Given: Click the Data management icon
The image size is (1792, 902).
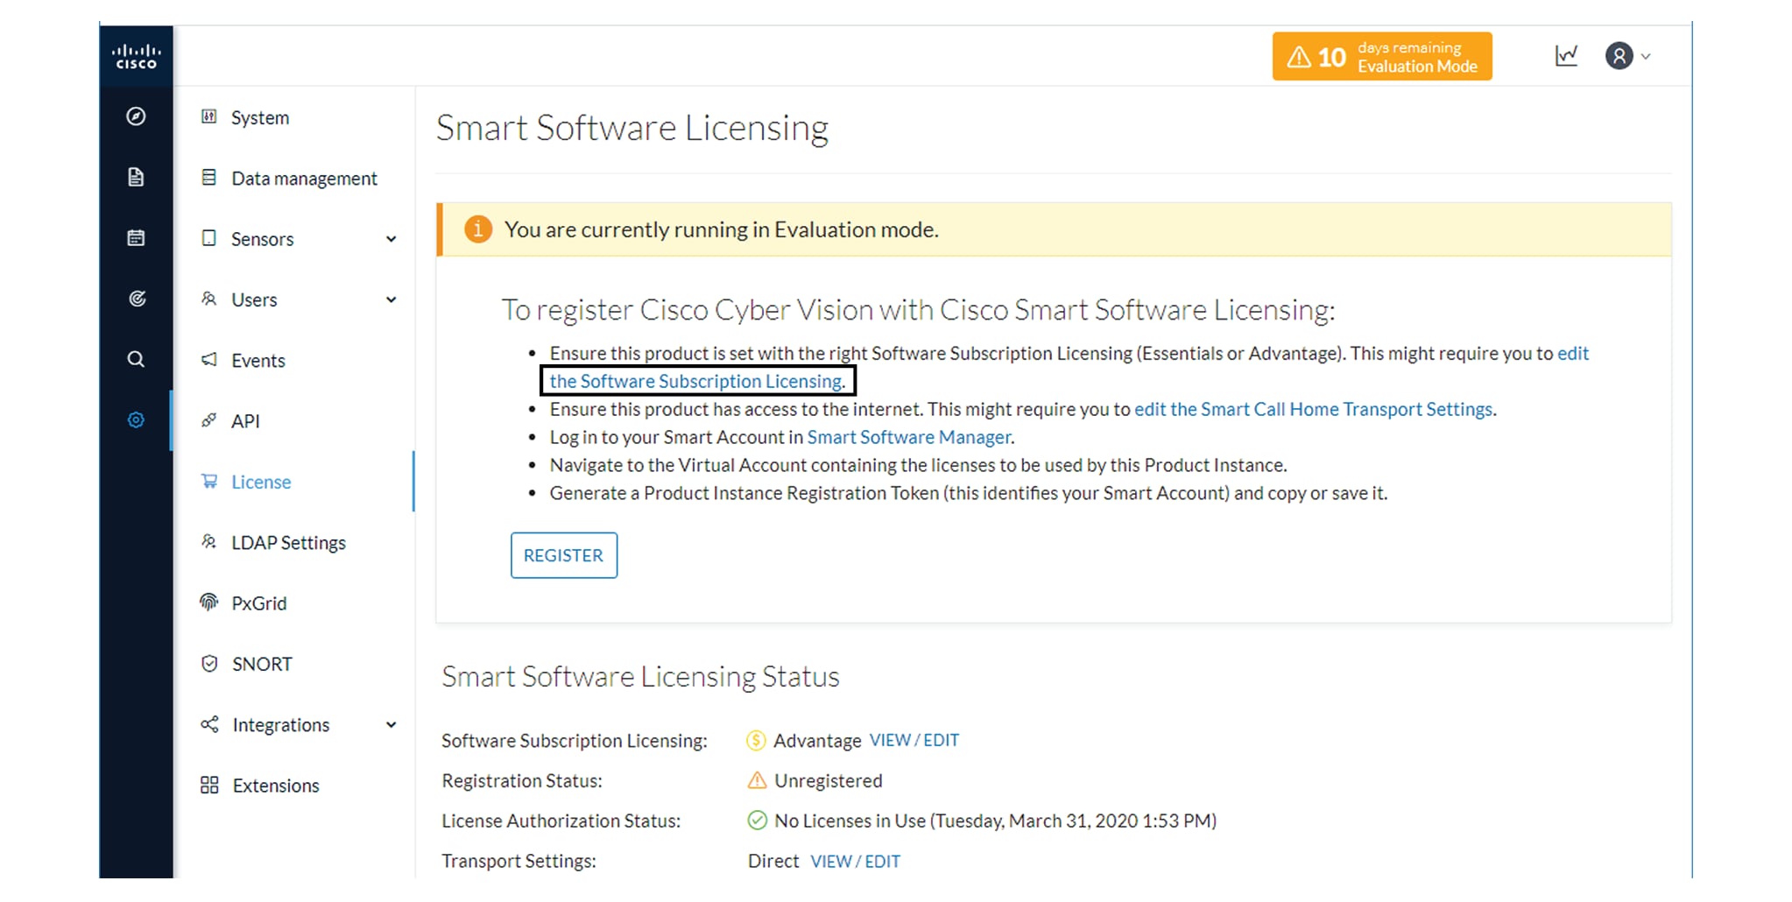Looking at the screenshot, I should click(208, 177).
